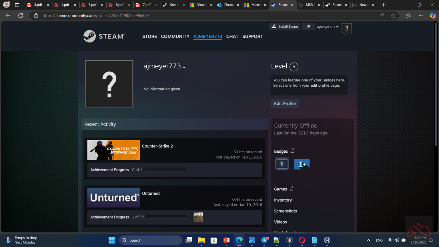The image size is (439, 247).
Task: Click the Years of Service badge icon
Action: pos(282,164)
